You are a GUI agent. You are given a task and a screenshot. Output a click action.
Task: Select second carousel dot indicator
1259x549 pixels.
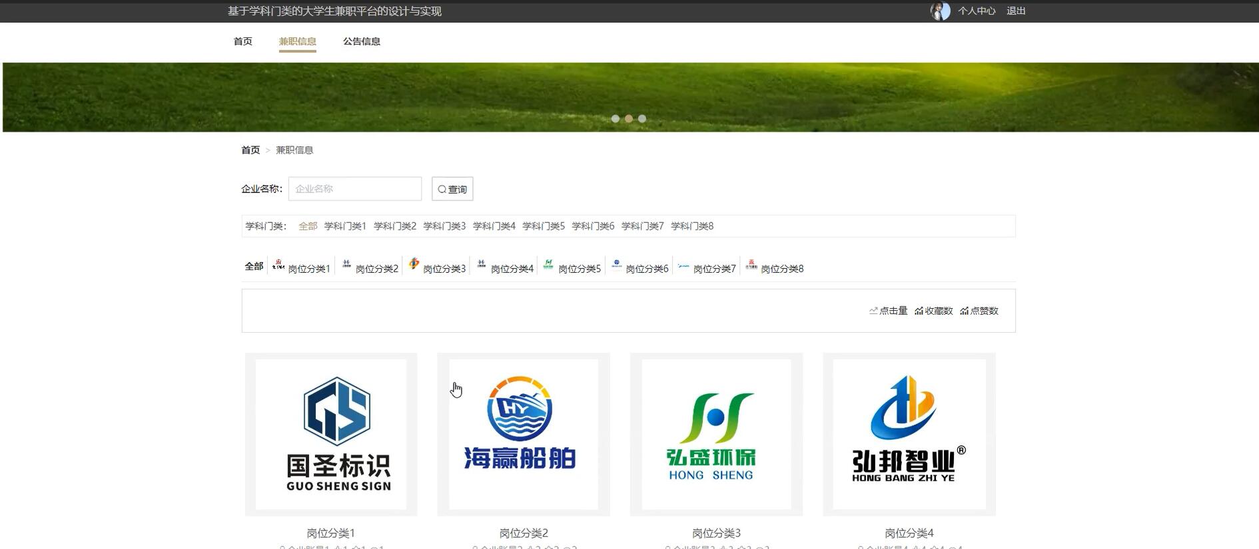(629, 118)
